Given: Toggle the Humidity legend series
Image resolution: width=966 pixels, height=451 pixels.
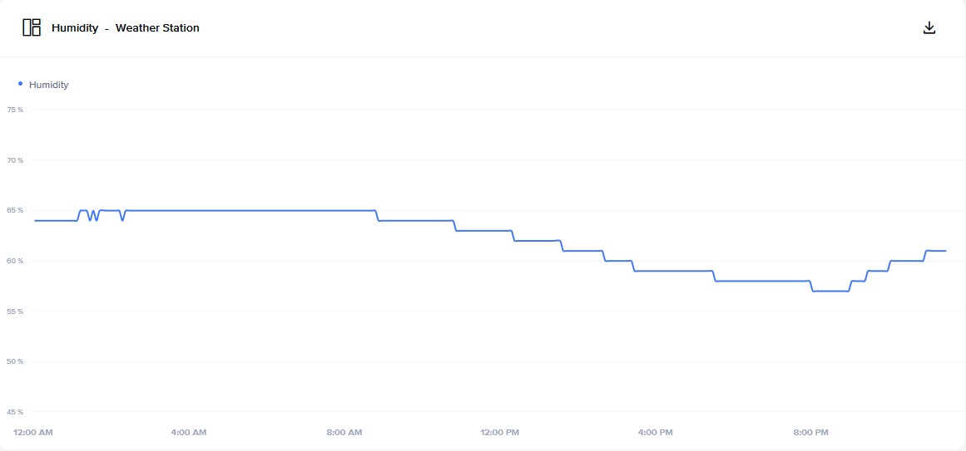Looking at the screenshot, I should tap(43, 85).
